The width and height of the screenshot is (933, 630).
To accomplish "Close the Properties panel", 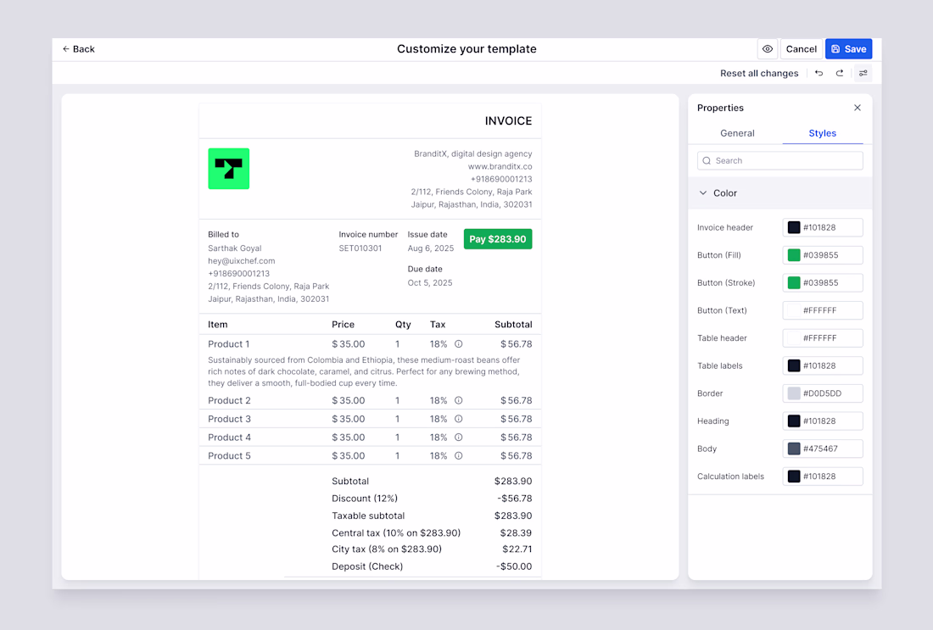I will (x=858, y=108).
